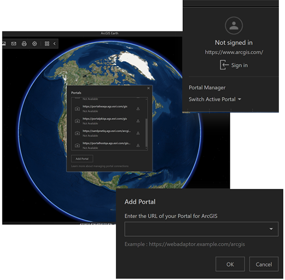This screenshot has width=285, height=280.
Task: Select https://portalpkiqa.ags.esri.com/gis portal entry
Action: click(108, 121)
